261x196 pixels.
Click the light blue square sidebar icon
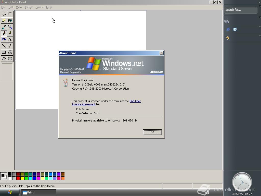(x=235, y=30)
